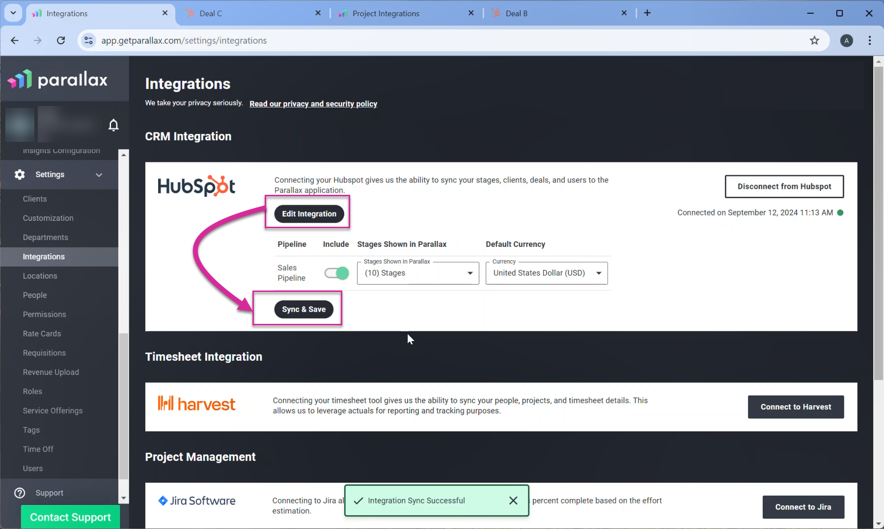This screenshot has height=529, width=884.
Task: Click Sync & Save button
Action: 304,309
